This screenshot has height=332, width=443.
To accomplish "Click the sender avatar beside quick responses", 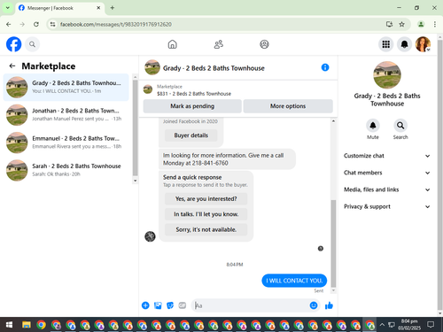I will tap(150, 236).
